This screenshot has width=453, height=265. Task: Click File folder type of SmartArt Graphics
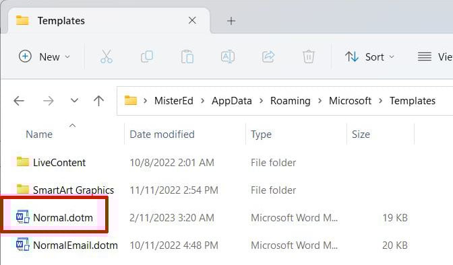(x=273, y=190)
